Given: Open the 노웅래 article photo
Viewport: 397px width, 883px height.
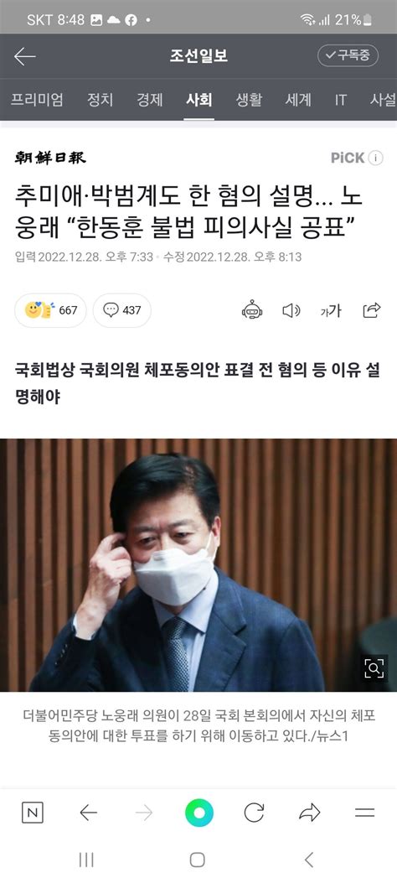Looking at the screenshot, I should 198,565.
